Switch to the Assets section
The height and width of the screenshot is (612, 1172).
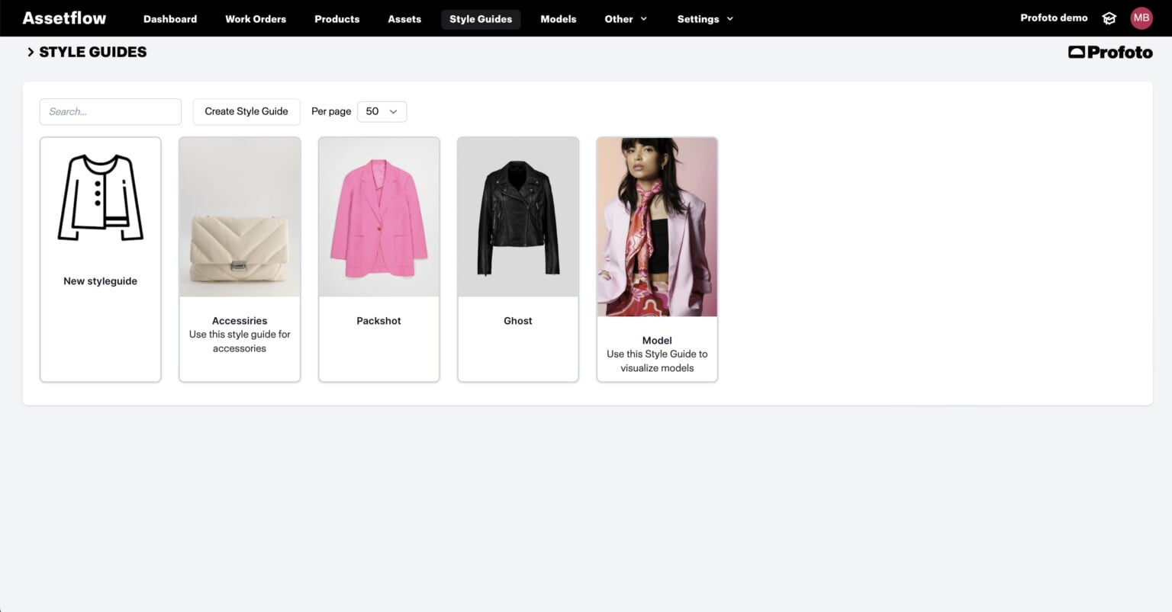[x=404, y=19]
